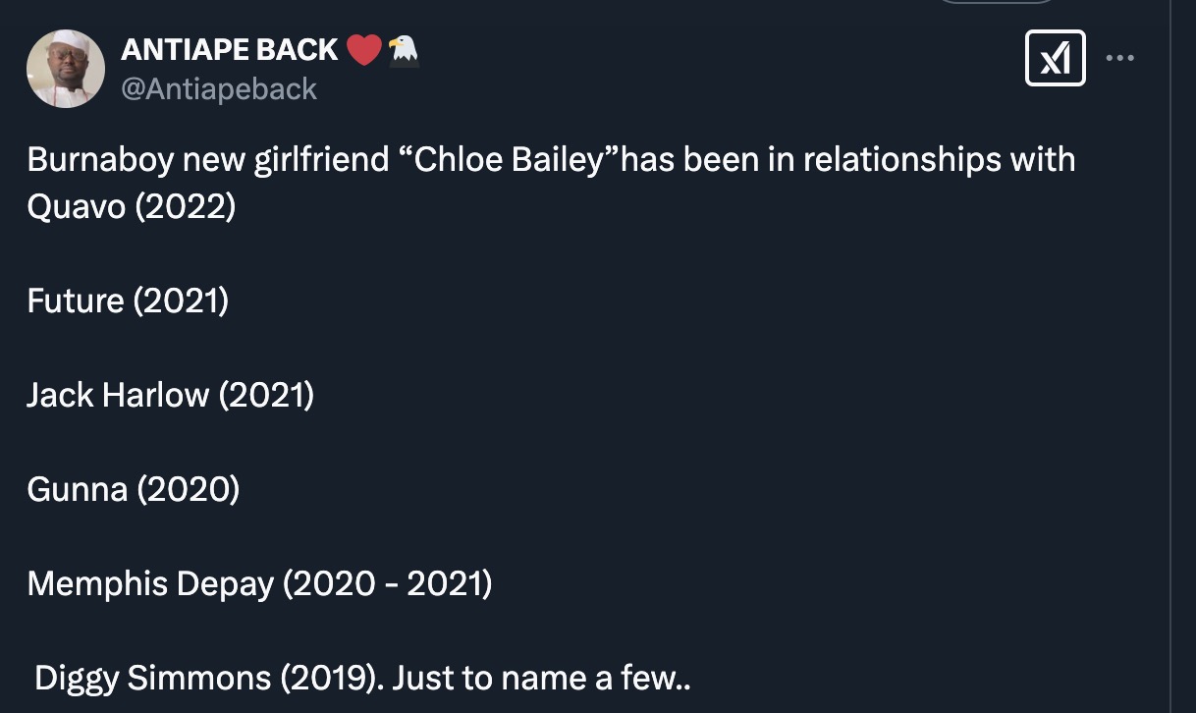
Task: Open the tweet's three-dot more options menu
Action: [1119, 58]
